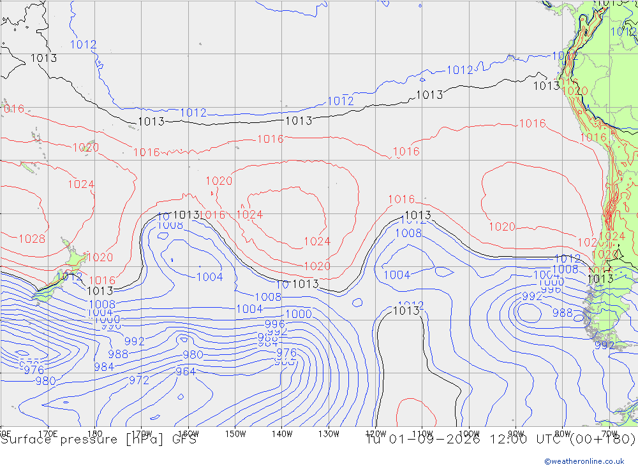638x467 pixels.
Task: Click the 130W longitude axis label
Action: 329,434
